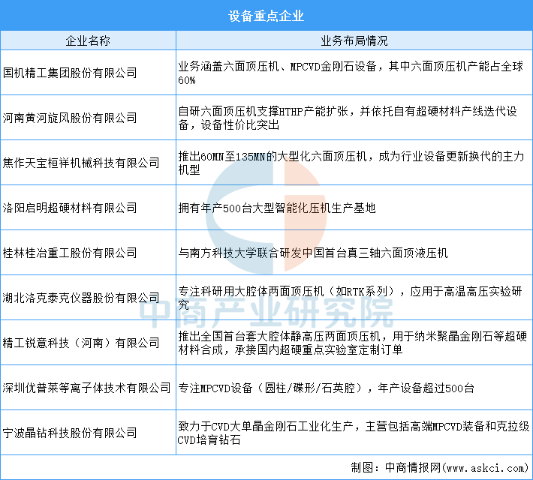
Task: Click company name 桂林桂冶重工股份有限公司
Action: (x=70, y=253)
